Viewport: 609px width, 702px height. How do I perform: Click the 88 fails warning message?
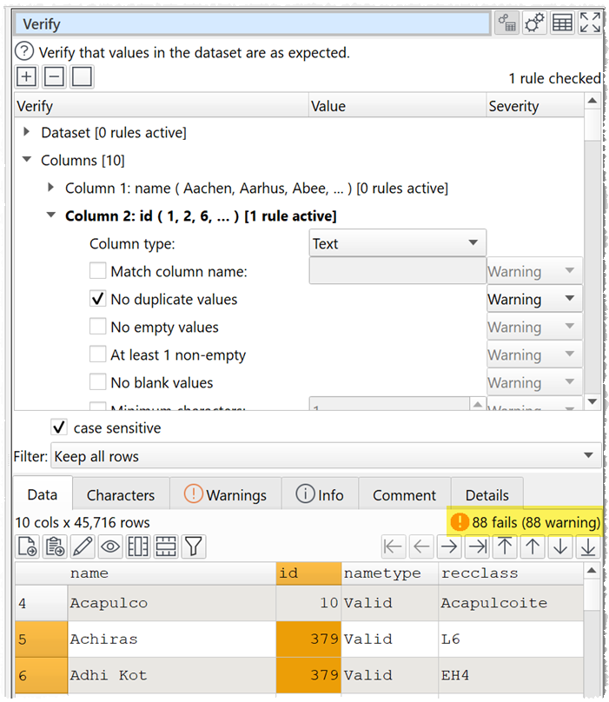[526, 522]
